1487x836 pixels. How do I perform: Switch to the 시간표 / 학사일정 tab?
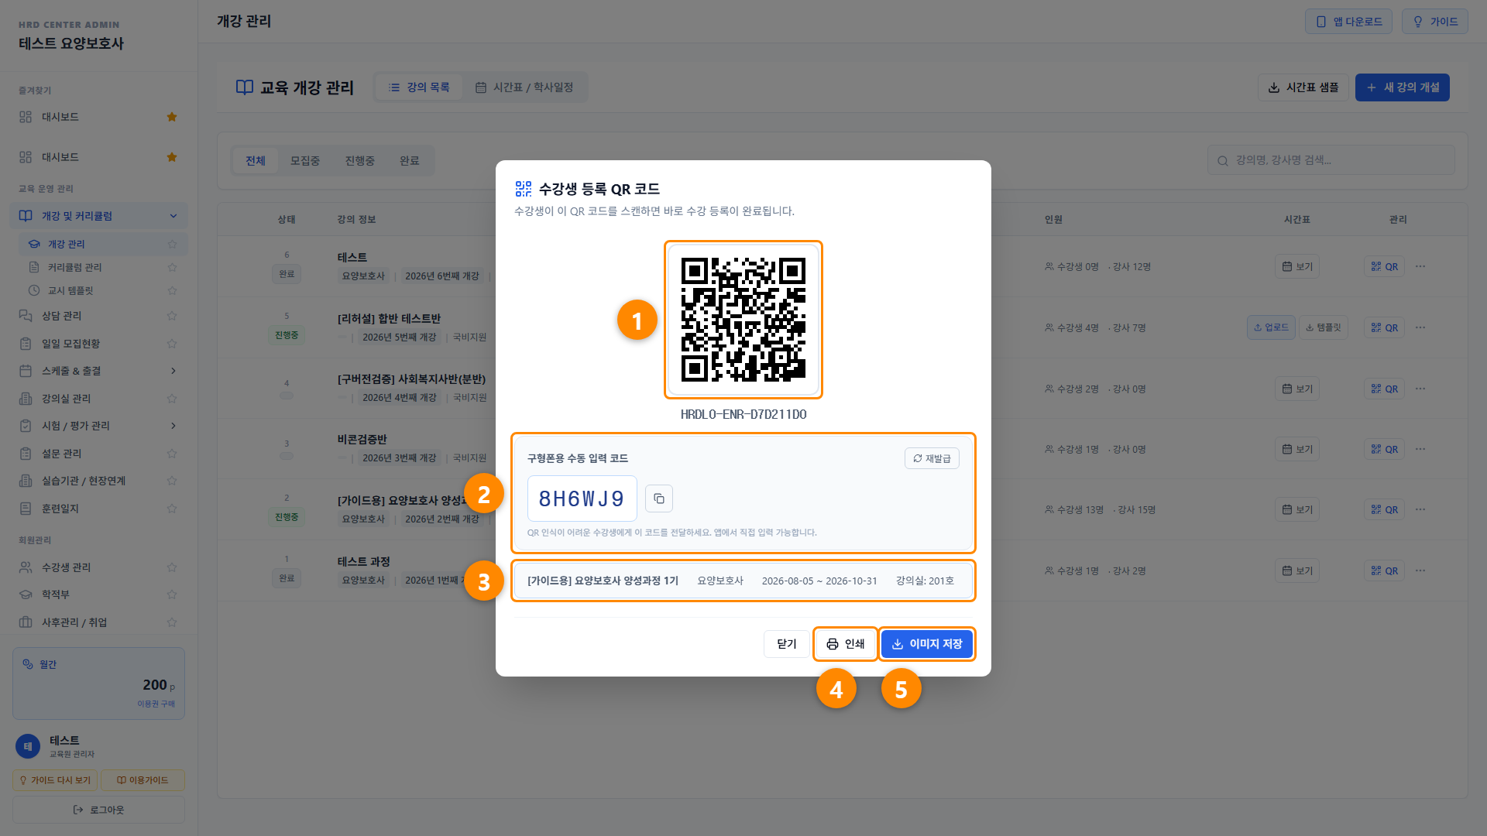click(524, 87)
